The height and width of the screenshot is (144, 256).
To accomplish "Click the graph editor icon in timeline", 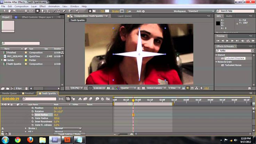I will 108,99.
